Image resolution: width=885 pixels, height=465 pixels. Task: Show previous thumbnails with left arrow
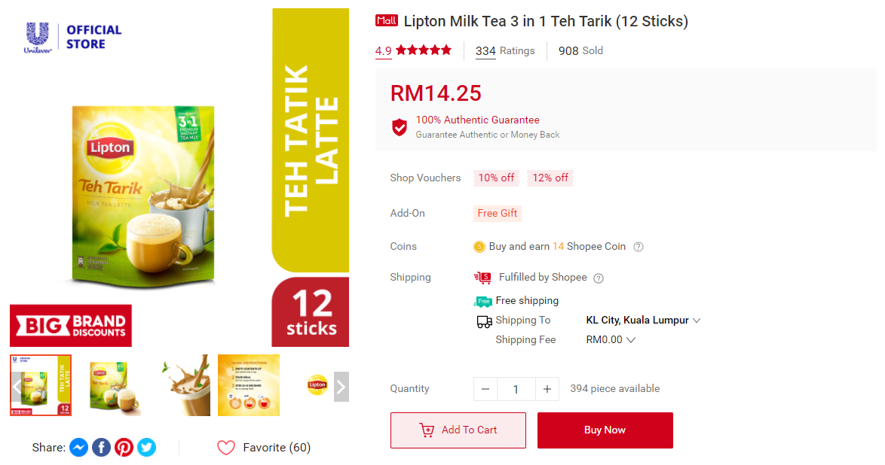[17, 387]
